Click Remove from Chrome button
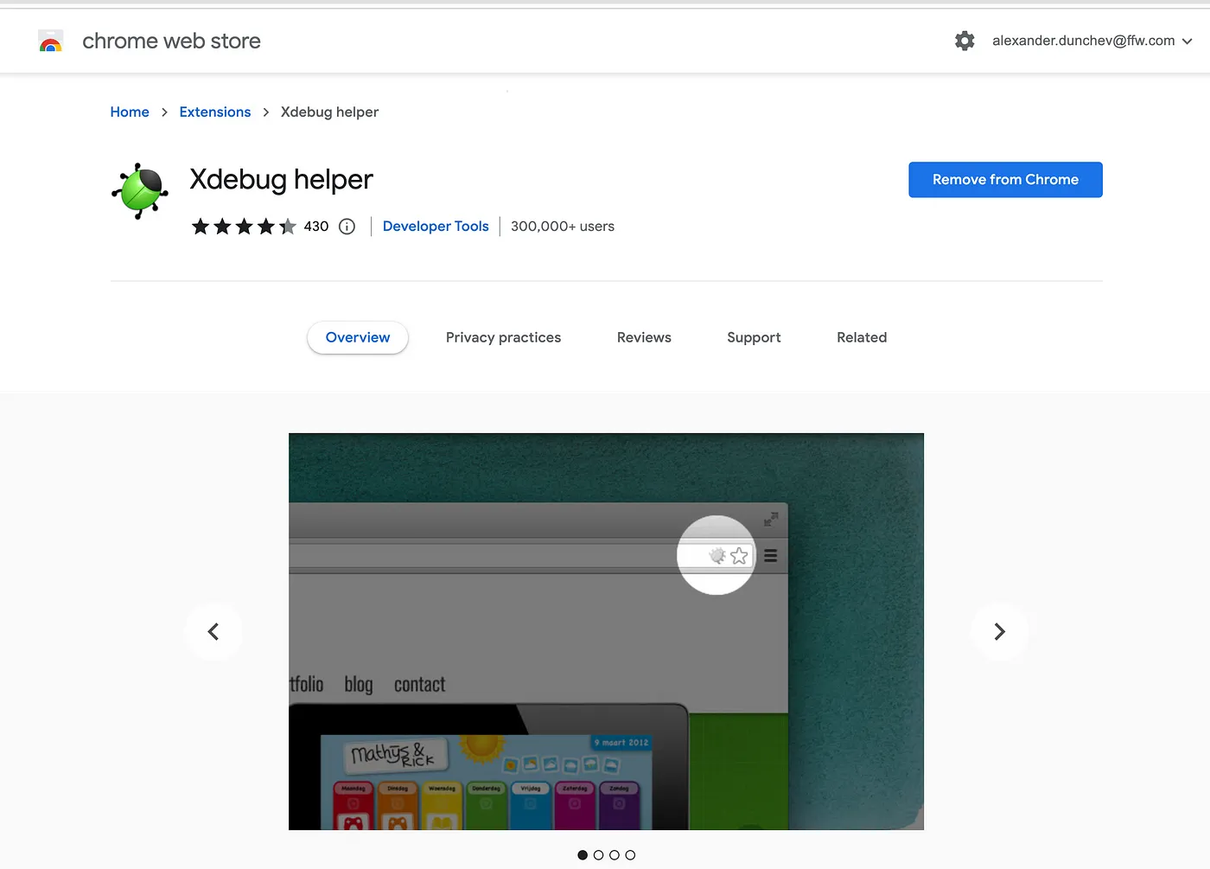This screenshot has height=869, width=1210. pyautogui.click(x=1005, y=180)
